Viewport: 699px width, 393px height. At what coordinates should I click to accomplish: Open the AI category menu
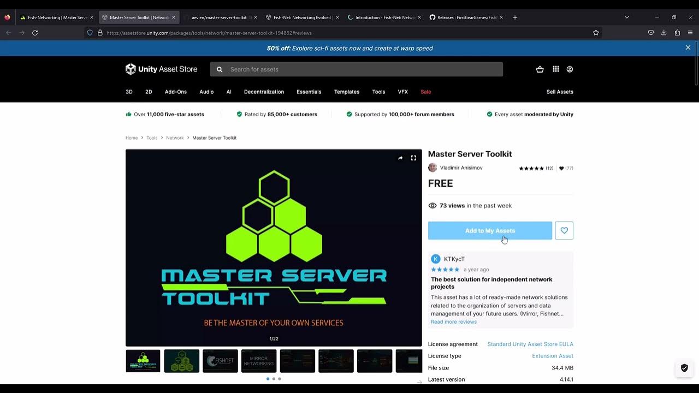pos(229,92)
